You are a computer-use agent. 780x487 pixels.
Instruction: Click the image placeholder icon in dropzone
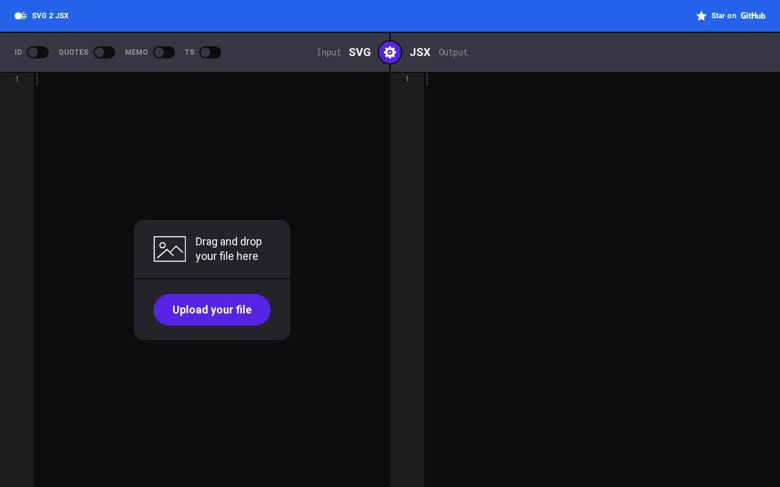[169, 249]
